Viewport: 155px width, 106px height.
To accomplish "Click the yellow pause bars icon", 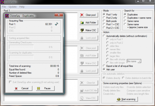I will tap(38, 88).
